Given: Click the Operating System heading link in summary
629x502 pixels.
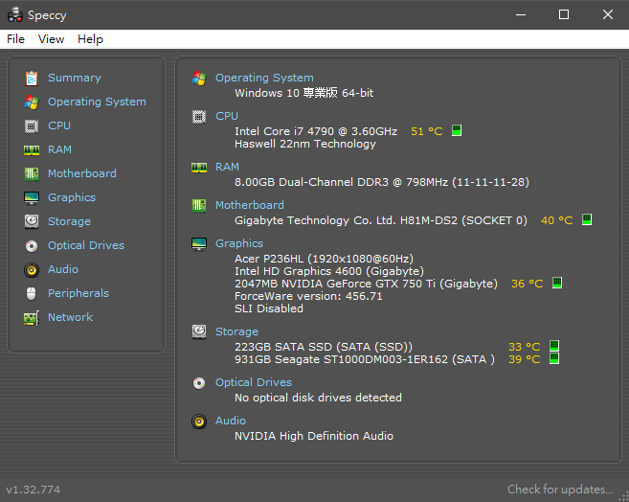Looking at the screenshot, I should [264, 78].
